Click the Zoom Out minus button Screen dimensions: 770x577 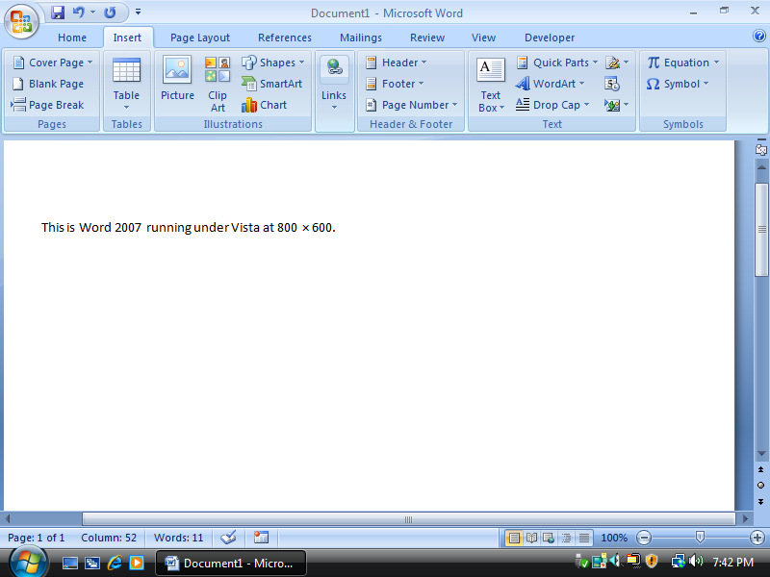click(644, 538)
